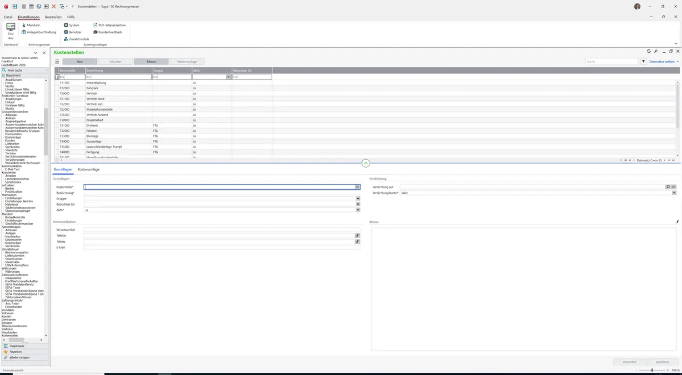This screenshot has width=682, height=375.
Task: Click the red X icon in the quick access toolbar
Action: [x=54, y=6]
